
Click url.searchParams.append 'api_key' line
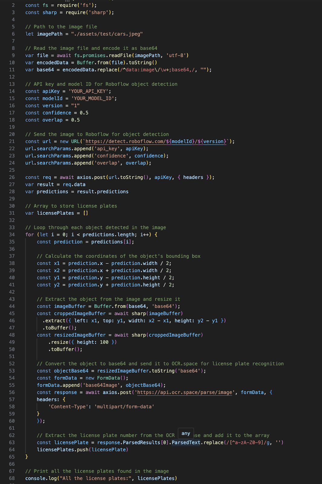coord(87,149)
